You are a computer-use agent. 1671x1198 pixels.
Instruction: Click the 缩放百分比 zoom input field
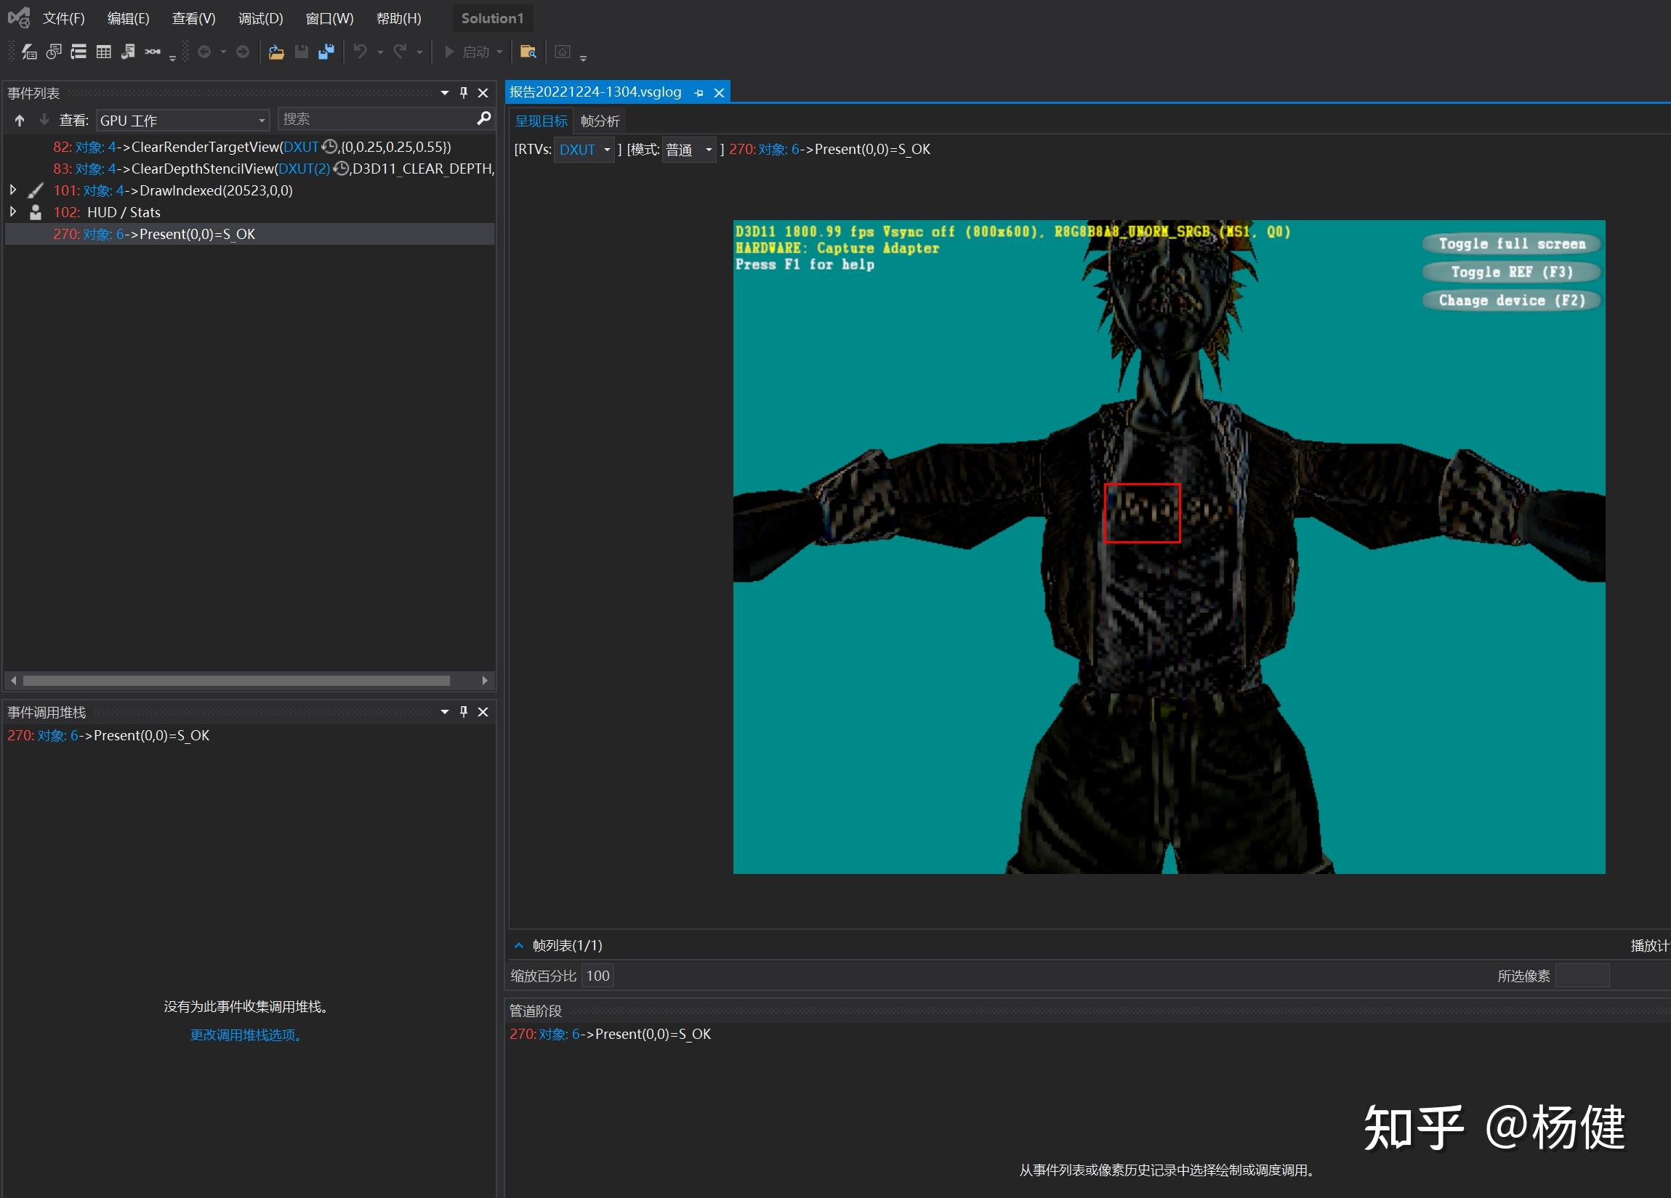[x=597, y=976]
